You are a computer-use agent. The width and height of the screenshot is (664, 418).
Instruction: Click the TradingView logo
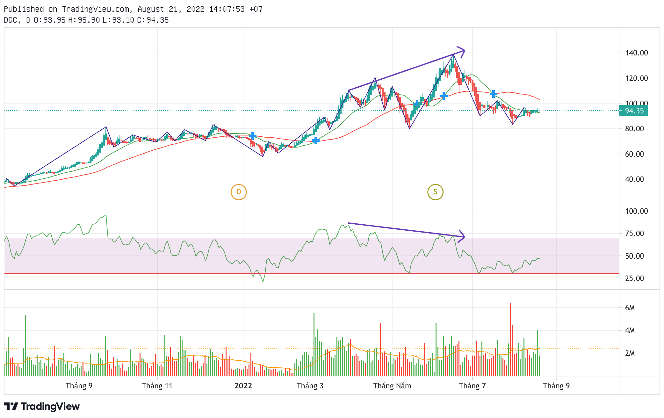[42, 406]
